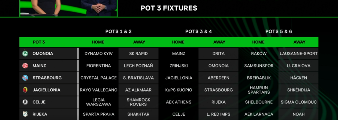This screenshot has width=338, height=120.
Task: Select the Dynamo Kyiv fixture cell
Action: point(98,54)
